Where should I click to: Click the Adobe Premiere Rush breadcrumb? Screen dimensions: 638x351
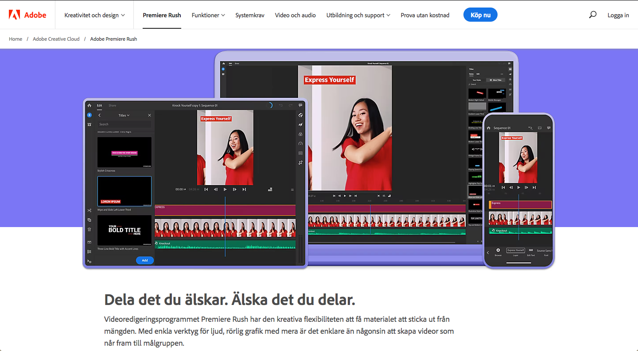point(113,39)
